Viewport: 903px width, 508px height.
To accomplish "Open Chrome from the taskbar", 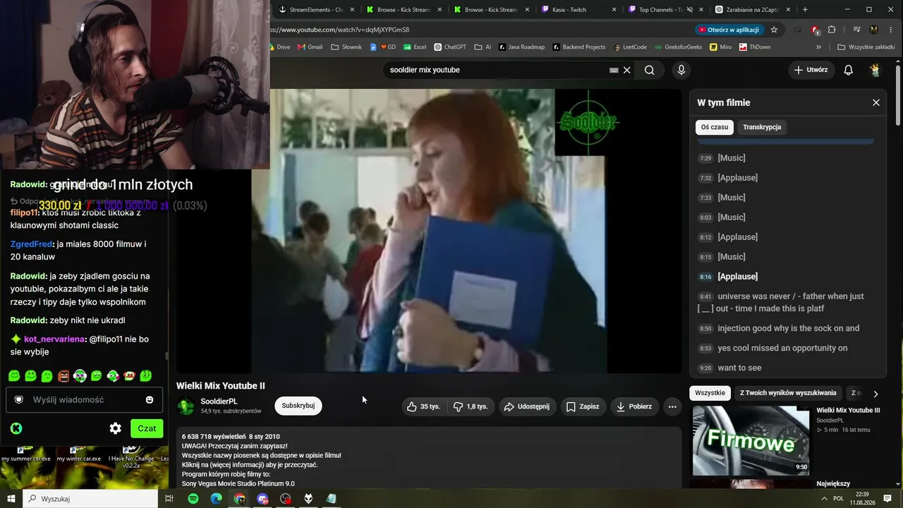I will [240, 499].
